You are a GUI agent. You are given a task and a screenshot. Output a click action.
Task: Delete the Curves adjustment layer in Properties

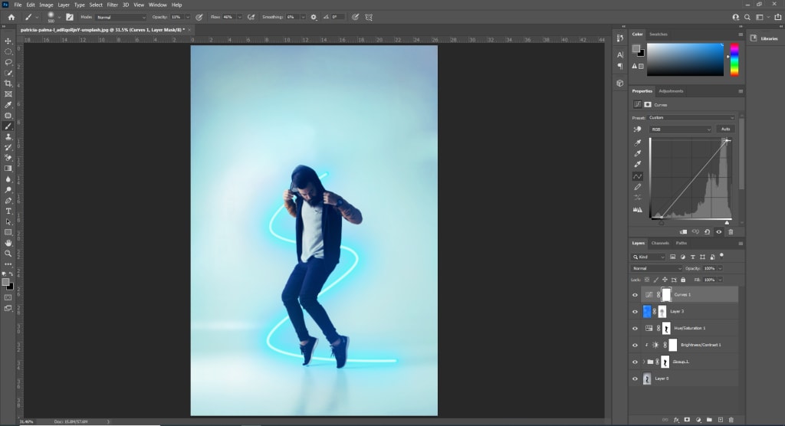[x=731, y=232]
